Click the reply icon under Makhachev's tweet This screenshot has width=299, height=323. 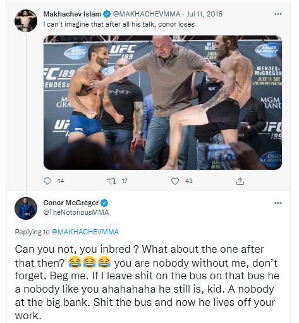(47, 181)
